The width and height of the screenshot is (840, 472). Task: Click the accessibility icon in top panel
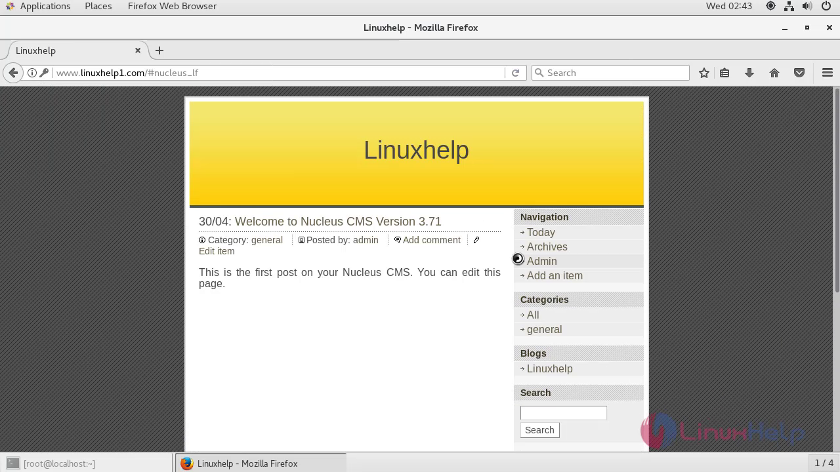coord(770,6)
